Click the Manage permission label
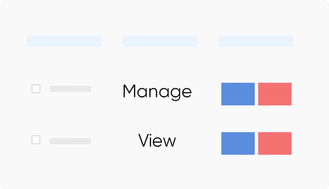 tap(157, 92)
